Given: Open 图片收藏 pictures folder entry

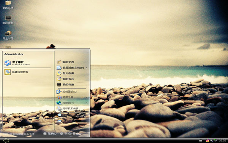Looking at the screenshot, I should (65, 73).
